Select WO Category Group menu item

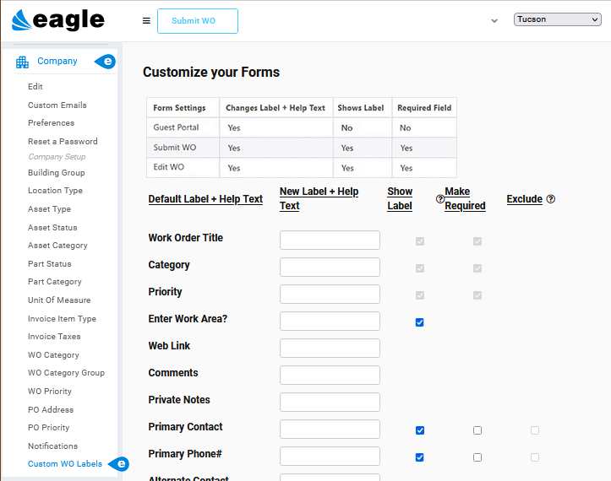(66, 373)
